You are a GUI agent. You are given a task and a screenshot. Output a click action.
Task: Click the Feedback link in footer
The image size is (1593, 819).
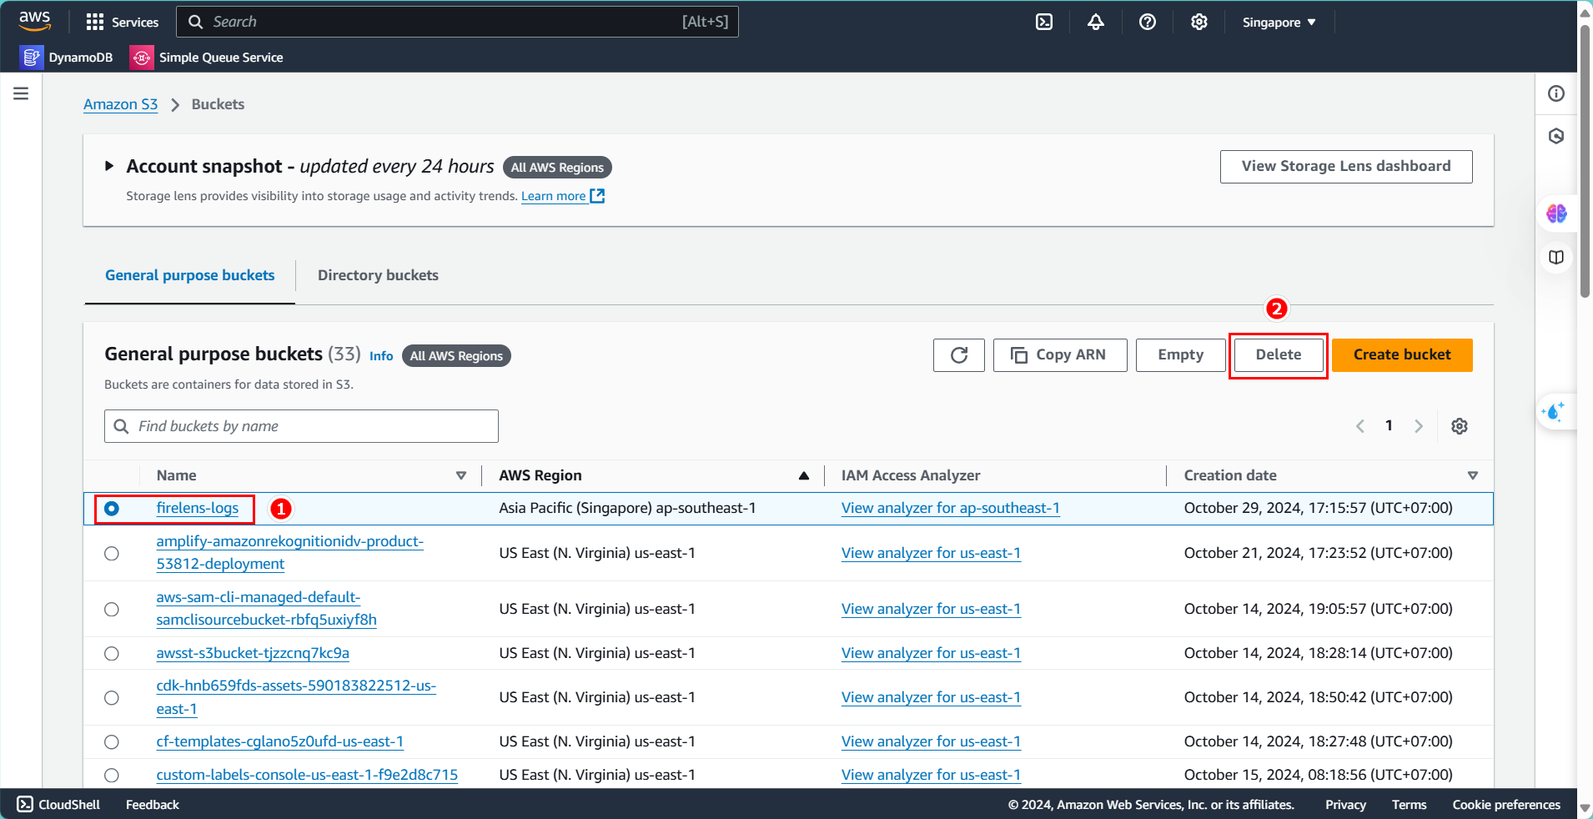[153, 805]
